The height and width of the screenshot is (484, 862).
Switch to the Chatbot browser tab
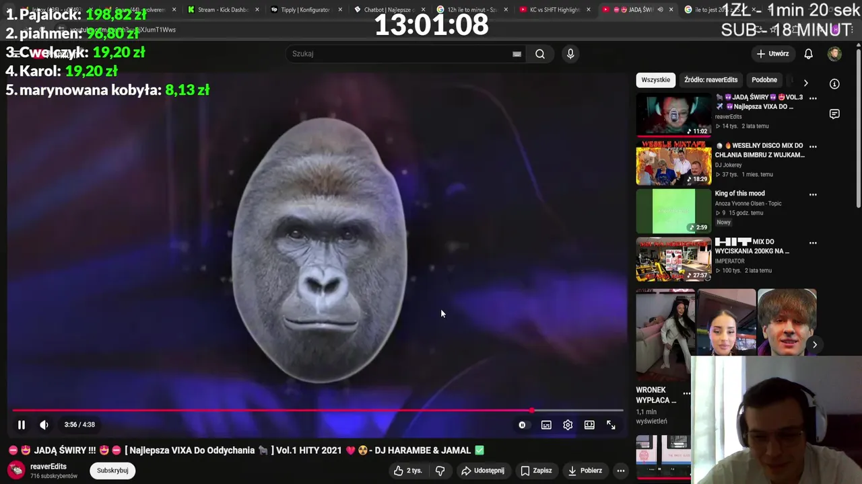[x=388, y=10]
